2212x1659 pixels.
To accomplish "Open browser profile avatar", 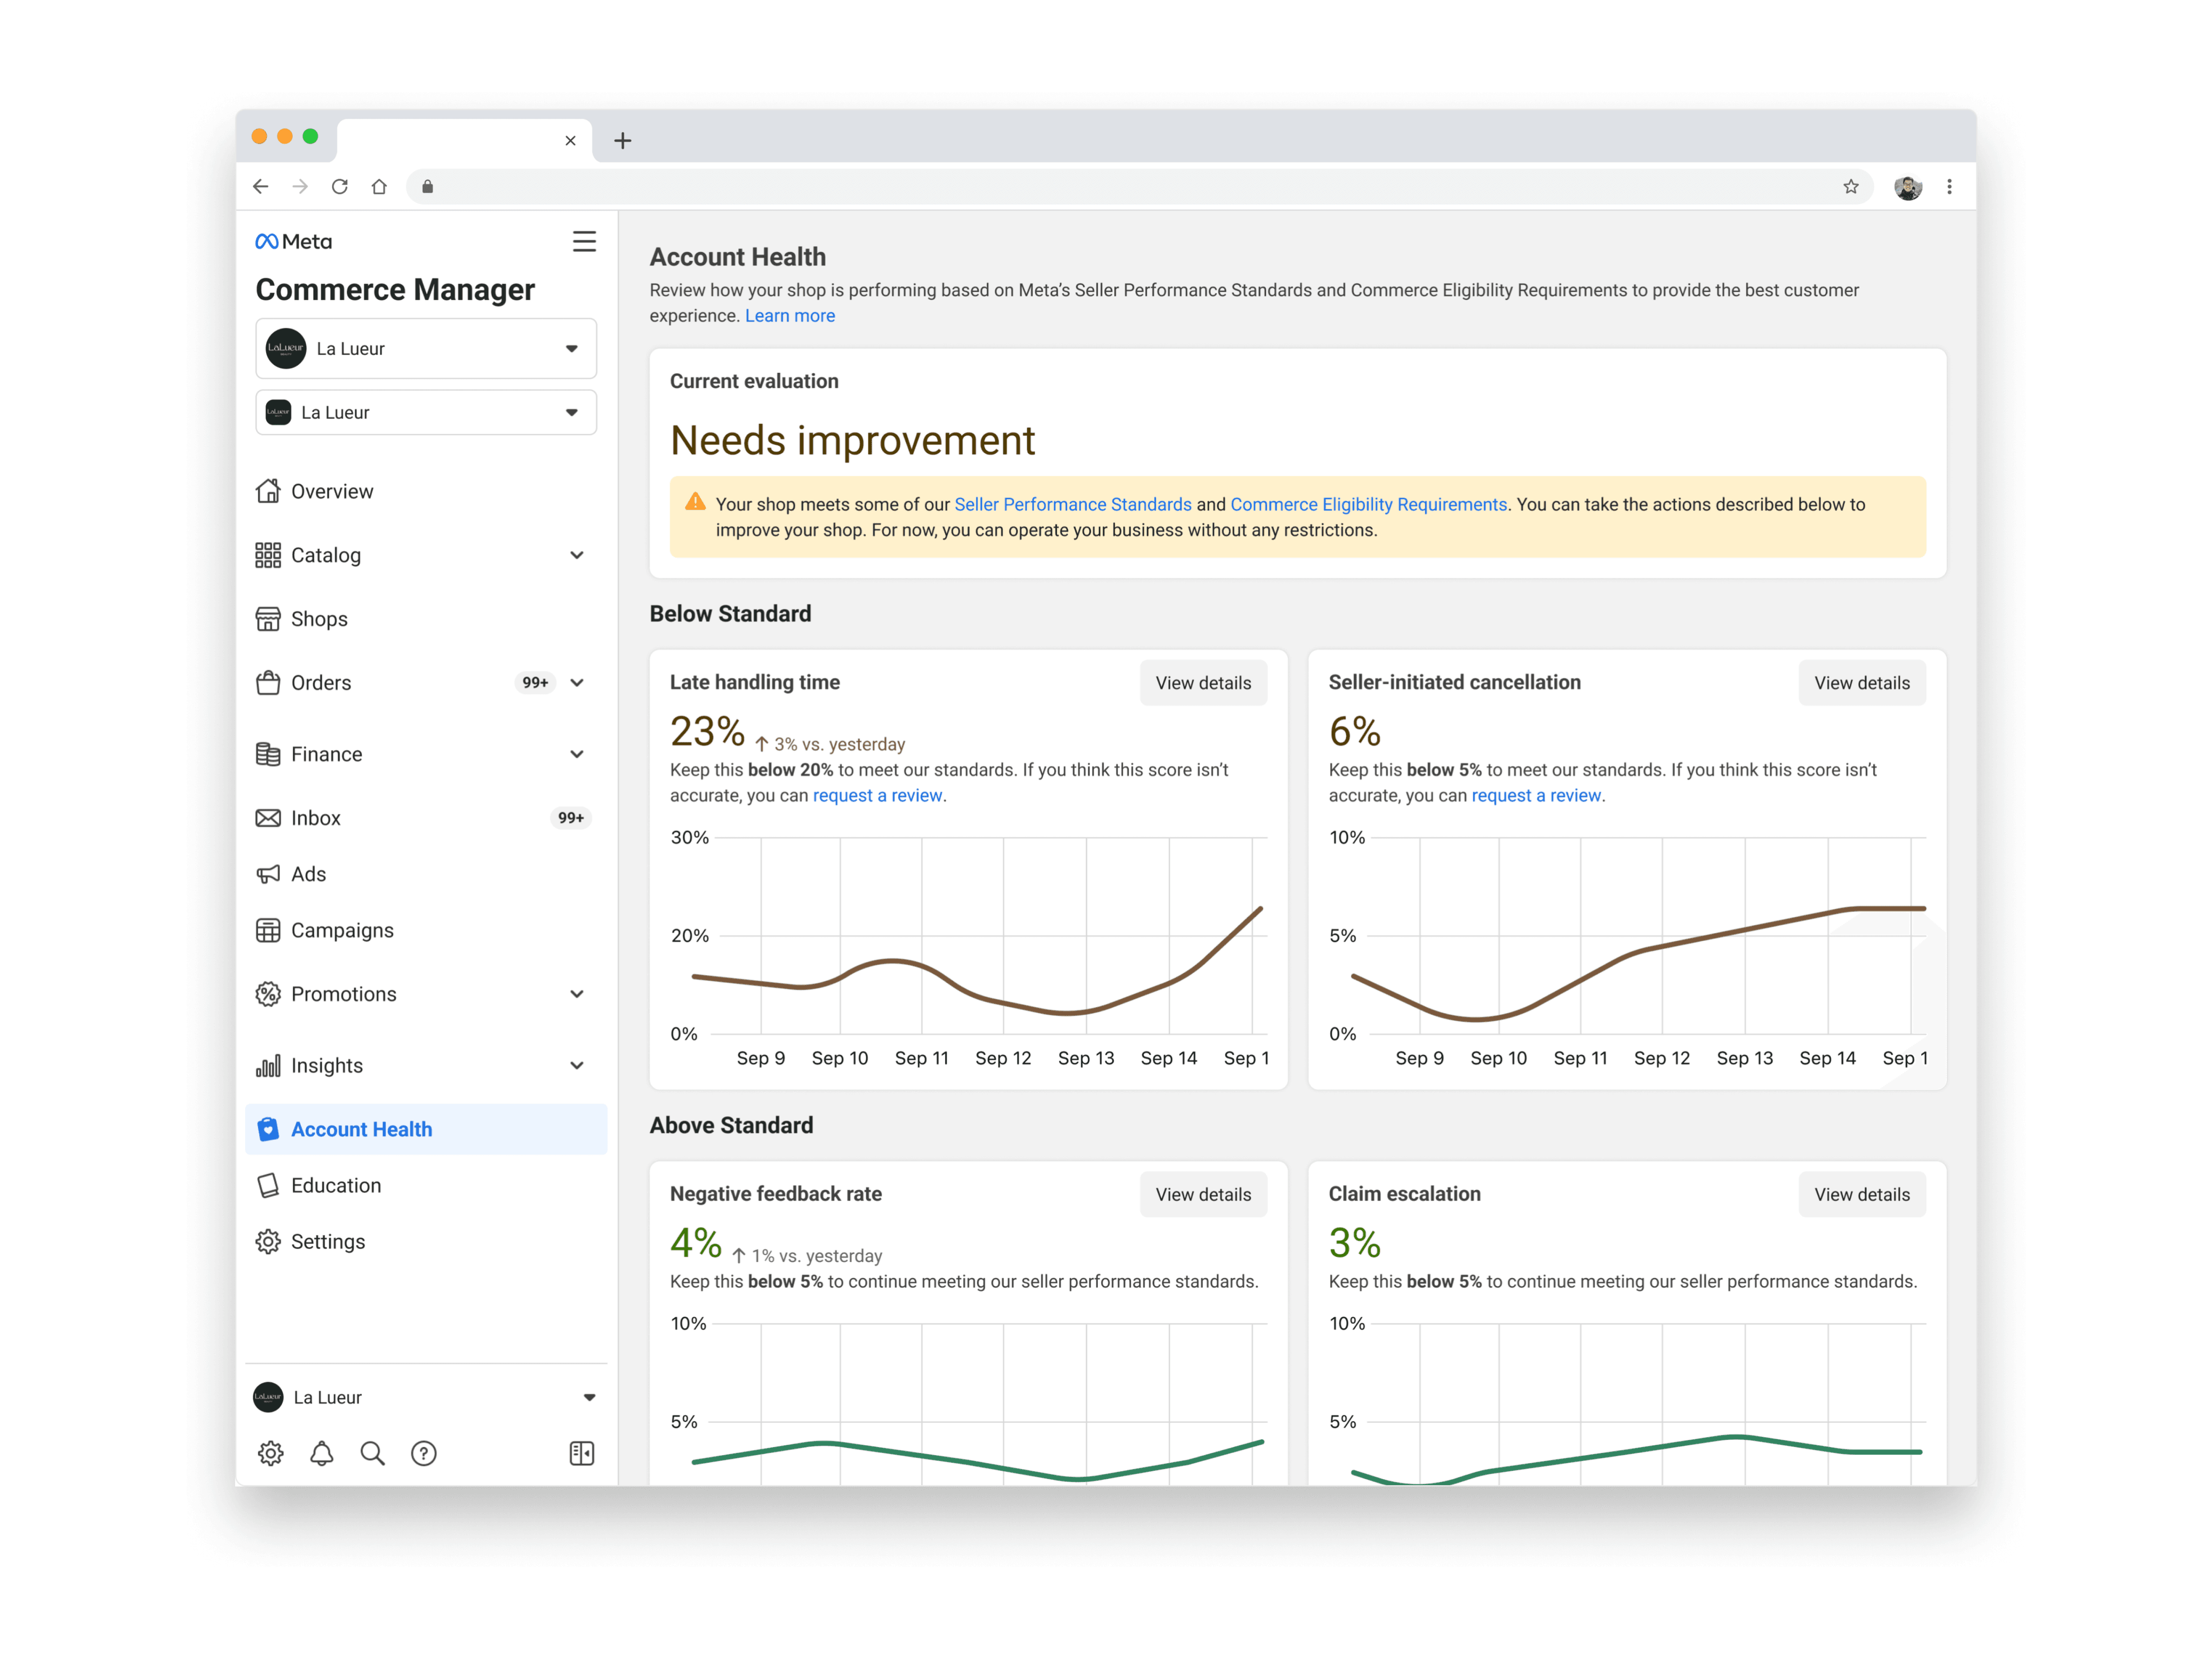I will point(1908,187).
